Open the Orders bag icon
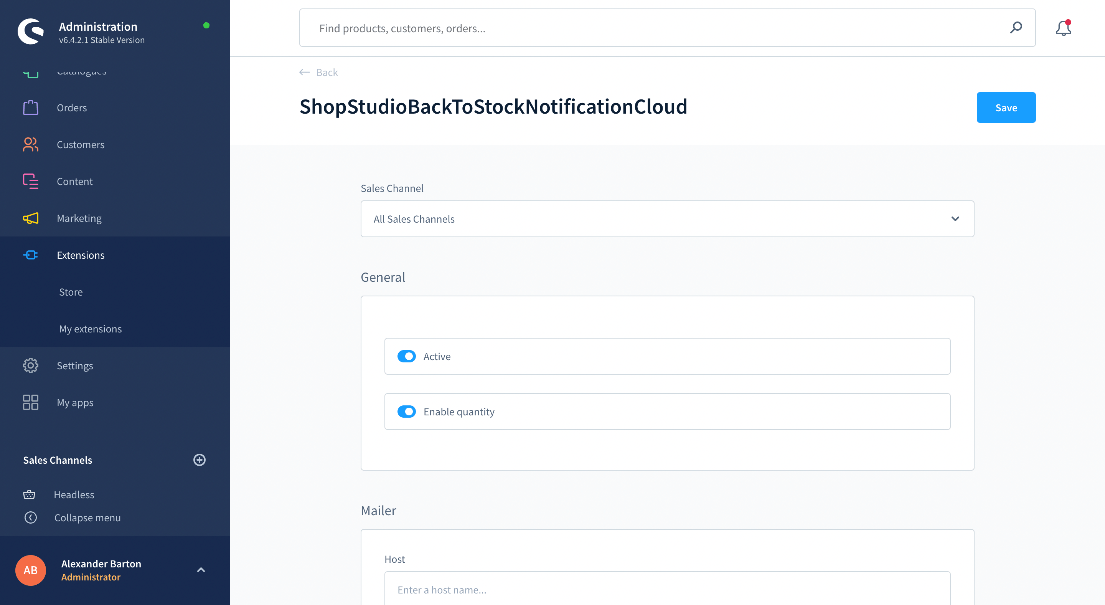The image size is (1105, 605). pyautogui.click(x=30, y=108)
